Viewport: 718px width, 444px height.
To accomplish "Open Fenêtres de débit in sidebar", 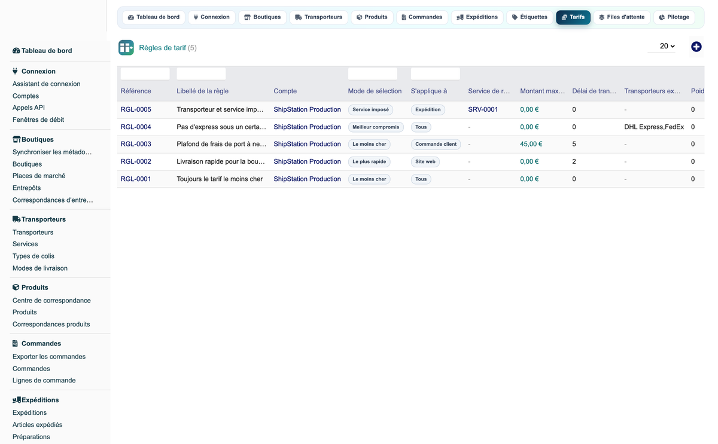I will point(38,120).
